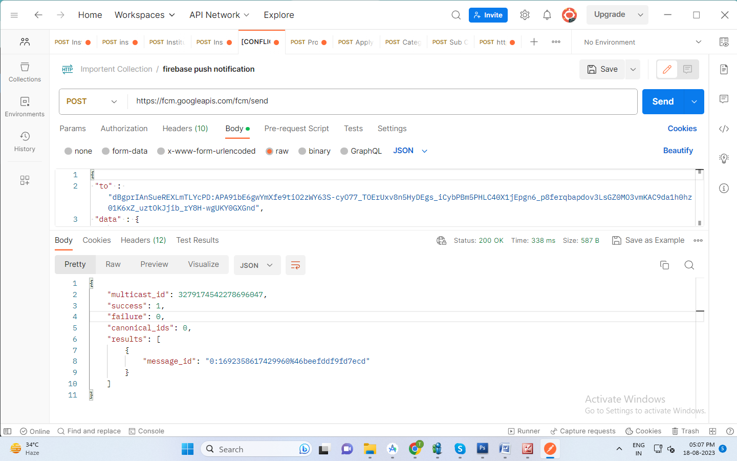Viewport: 737px width, 461px height.
Task: Open the hamburger menu icon
Action: pos(14,15)
